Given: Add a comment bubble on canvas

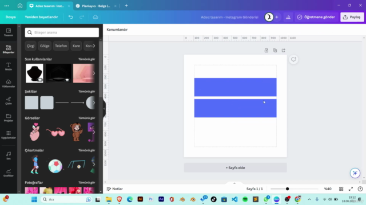Looking at the screenshot, I should tap(293, 59).
